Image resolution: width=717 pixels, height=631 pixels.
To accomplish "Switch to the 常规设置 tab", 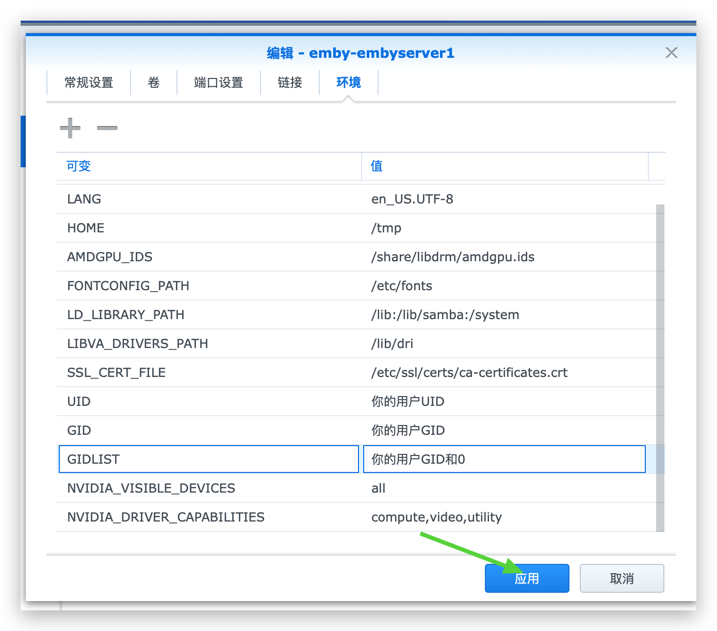I will tap(89, 83).
